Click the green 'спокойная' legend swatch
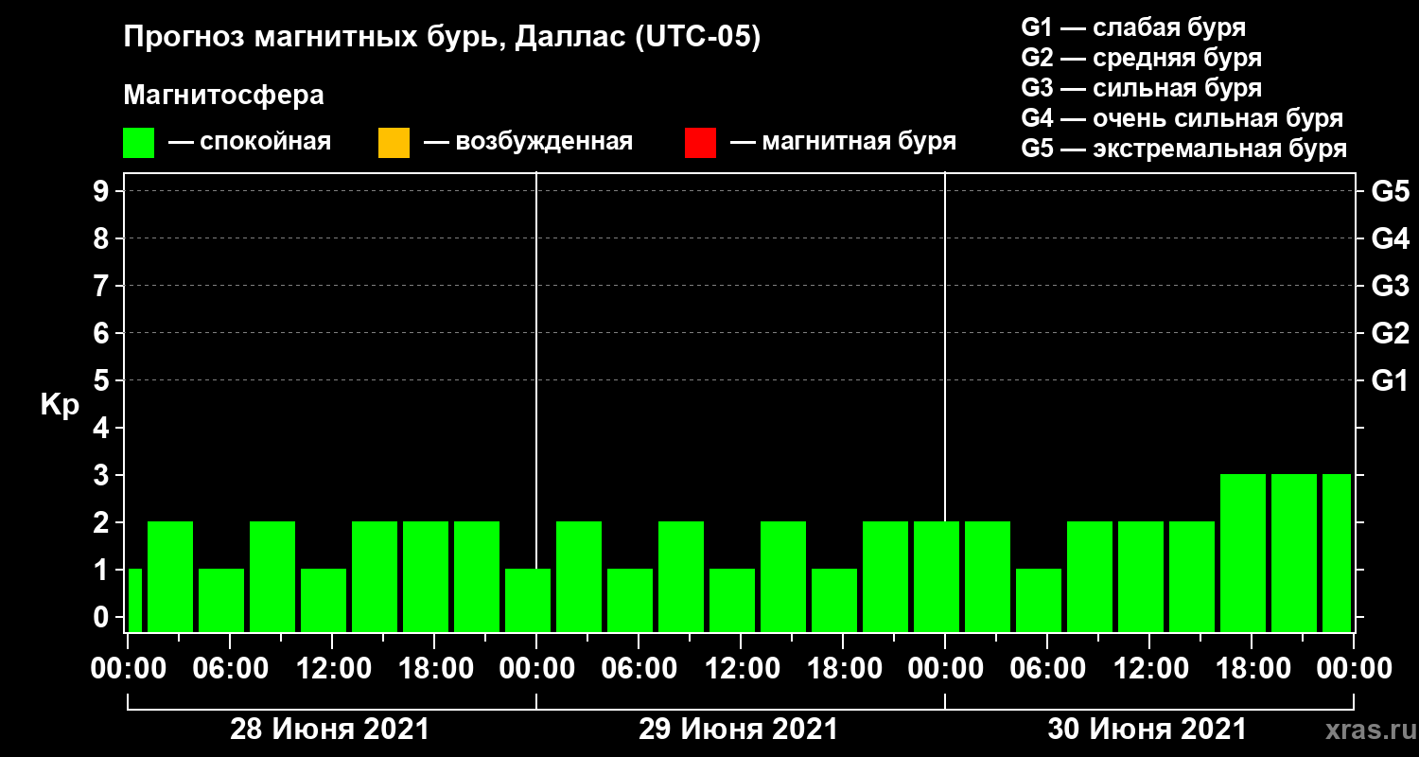 [x=138, y=143]
